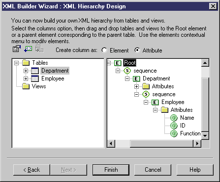The image size is (220, 182).
Task: Click the Root element E icon
Action: (118, 63)
